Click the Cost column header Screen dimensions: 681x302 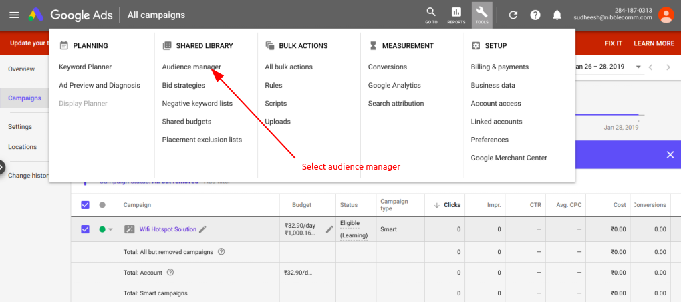pyautogui.click(x=620, y=205)
